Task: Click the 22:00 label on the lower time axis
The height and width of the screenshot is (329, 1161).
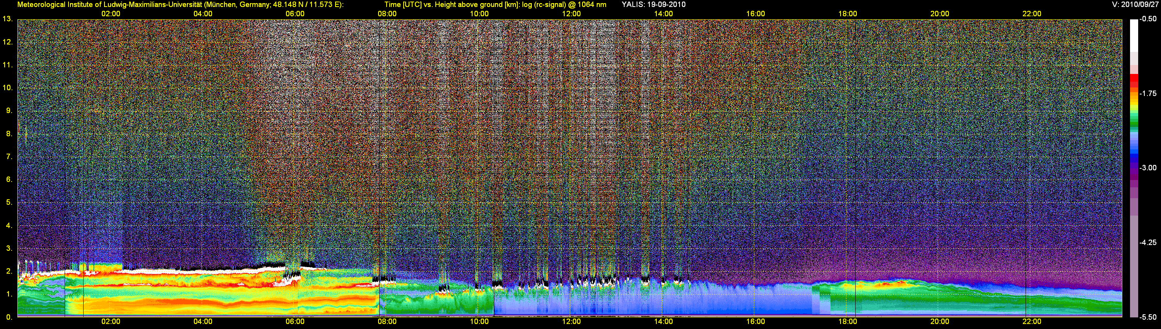Action: 1032,322
